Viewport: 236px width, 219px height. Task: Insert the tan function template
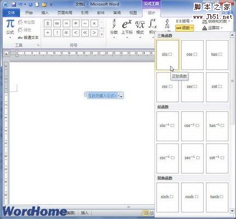(x=217, y=55)
